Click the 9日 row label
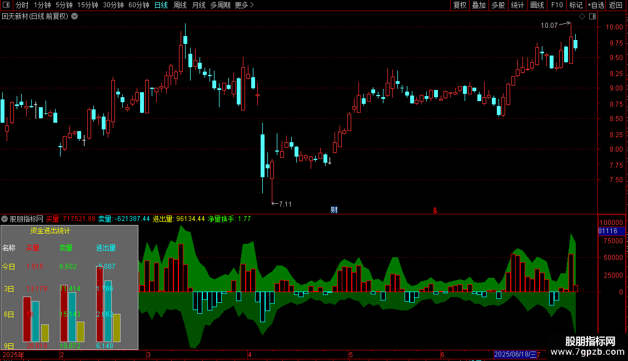 point(9,346)
